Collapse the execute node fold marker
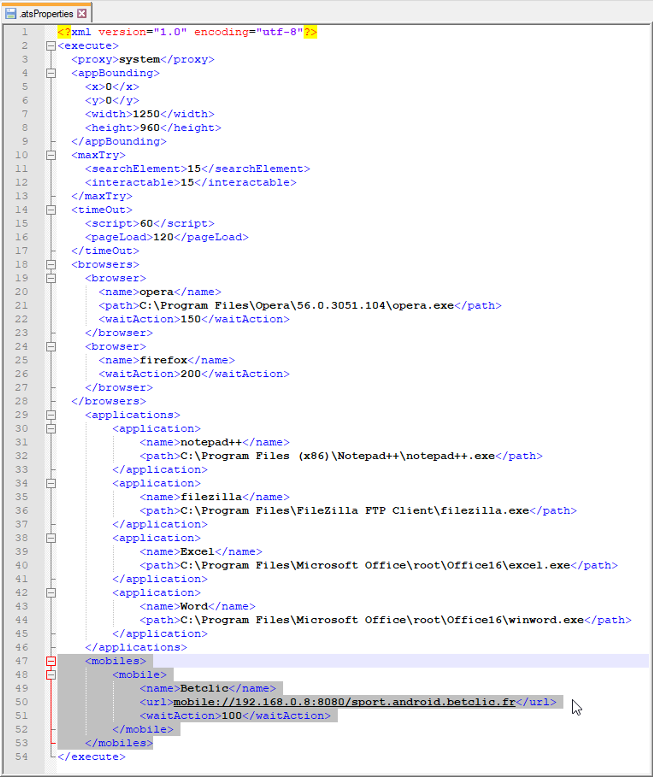The width and height of the screenshot is (653, 777). [51, 46]
